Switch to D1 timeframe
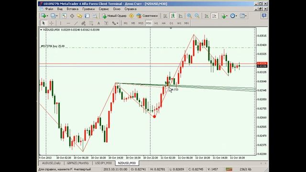This screenshot has width=306, height=172. [171, 23]
